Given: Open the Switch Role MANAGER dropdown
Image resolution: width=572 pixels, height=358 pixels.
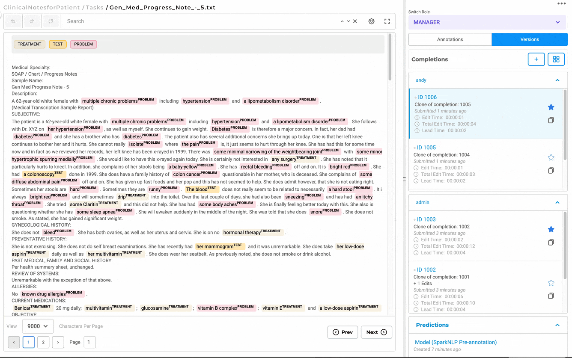Looking at the screenshot, I should pyautogui.click(x=487, y=22).
